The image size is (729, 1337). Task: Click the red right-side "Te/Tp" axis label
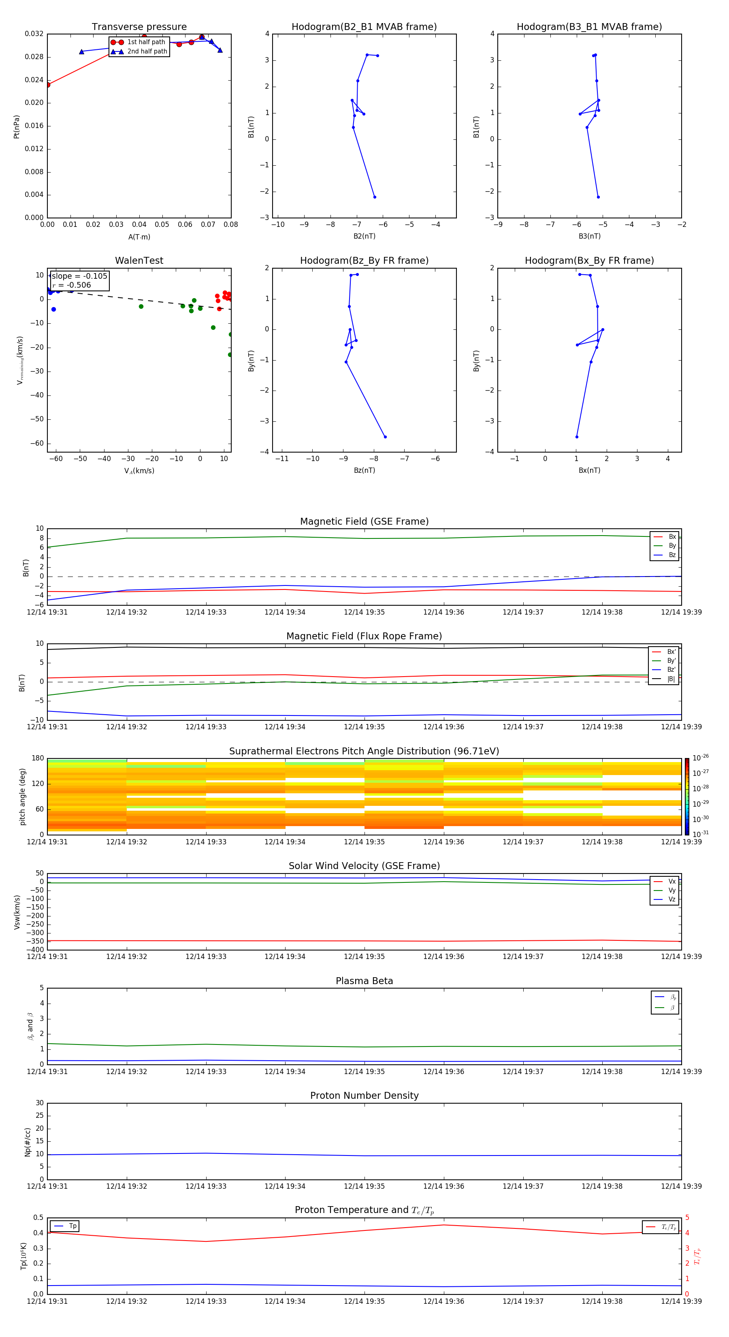[x=698, y=1256]
